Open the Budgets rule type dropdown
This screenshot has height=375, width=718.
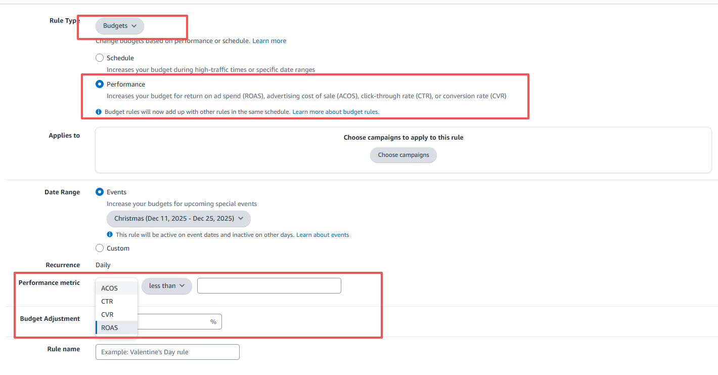click(x=120, y=26)
